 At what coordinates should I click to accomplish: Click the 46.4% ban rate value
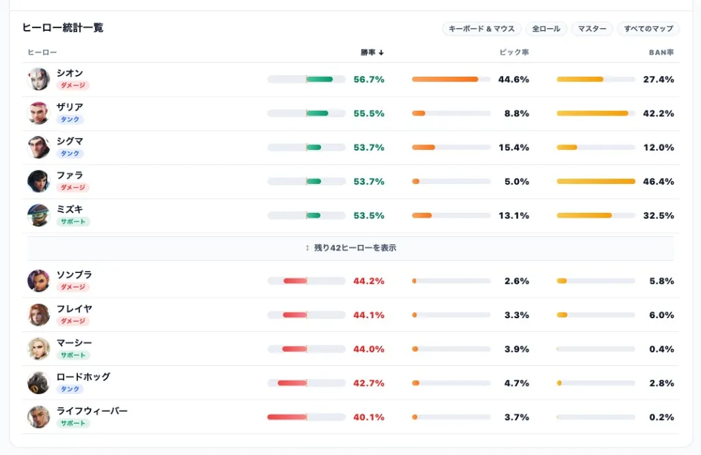tap(659, 181)
